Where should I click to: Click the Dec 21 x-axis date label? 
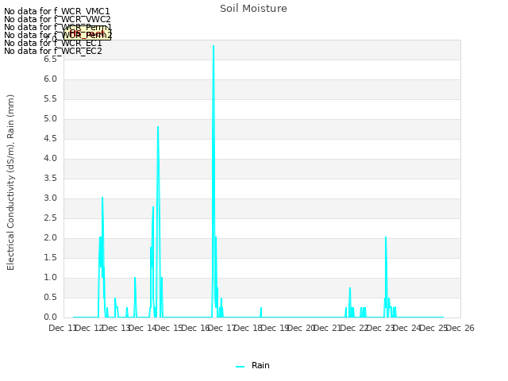coord(328,328)
